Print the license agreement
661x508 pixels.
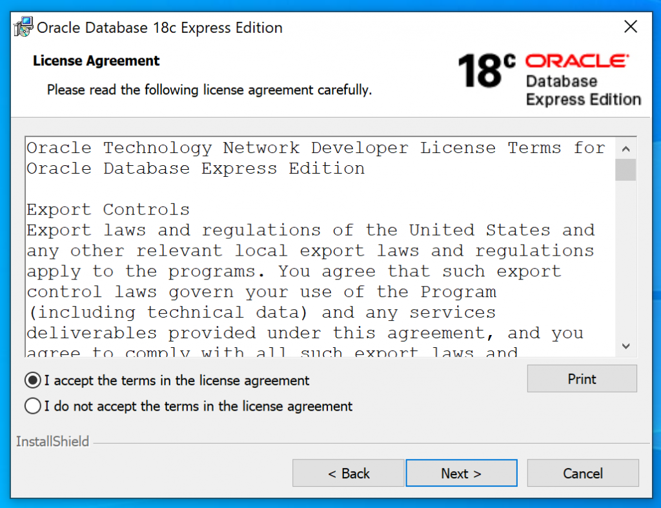(x=582, y=379)
